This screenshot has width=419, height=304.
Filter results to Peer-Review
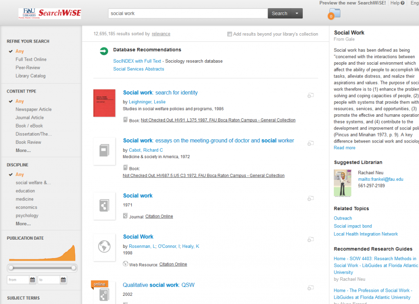click(x=28, y=68)
